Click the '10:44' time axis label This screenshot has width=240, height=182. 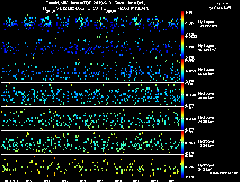point(154,181)
